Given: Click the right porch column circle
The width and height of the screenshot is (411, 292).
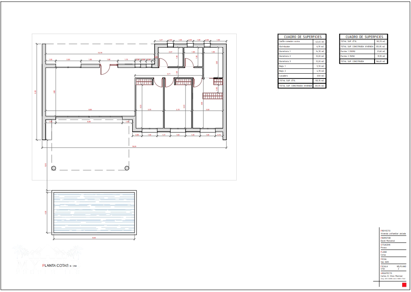Looking at the screenshot, I should point(127,168).
